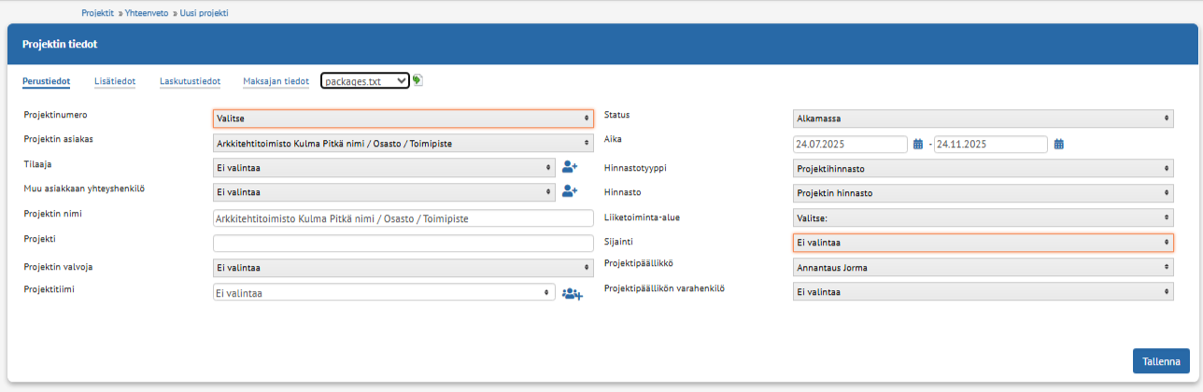Viewport: 1203px width, 392px height.
Task: Open the packages.txt dropdown
Action: click(365, 81)
